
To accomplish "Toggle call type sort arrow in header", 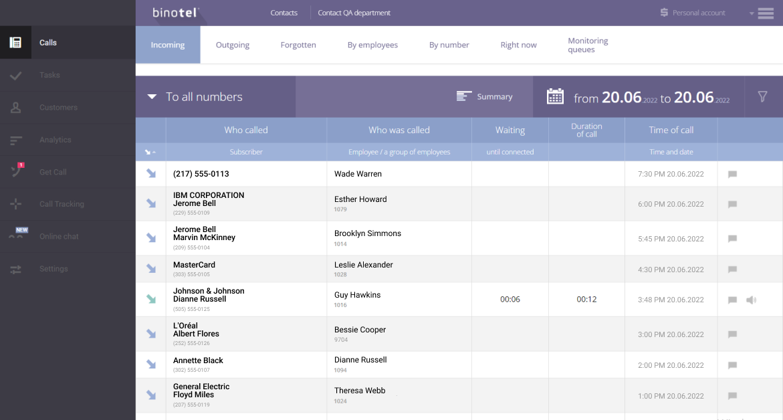I will [x=150, y=152].
